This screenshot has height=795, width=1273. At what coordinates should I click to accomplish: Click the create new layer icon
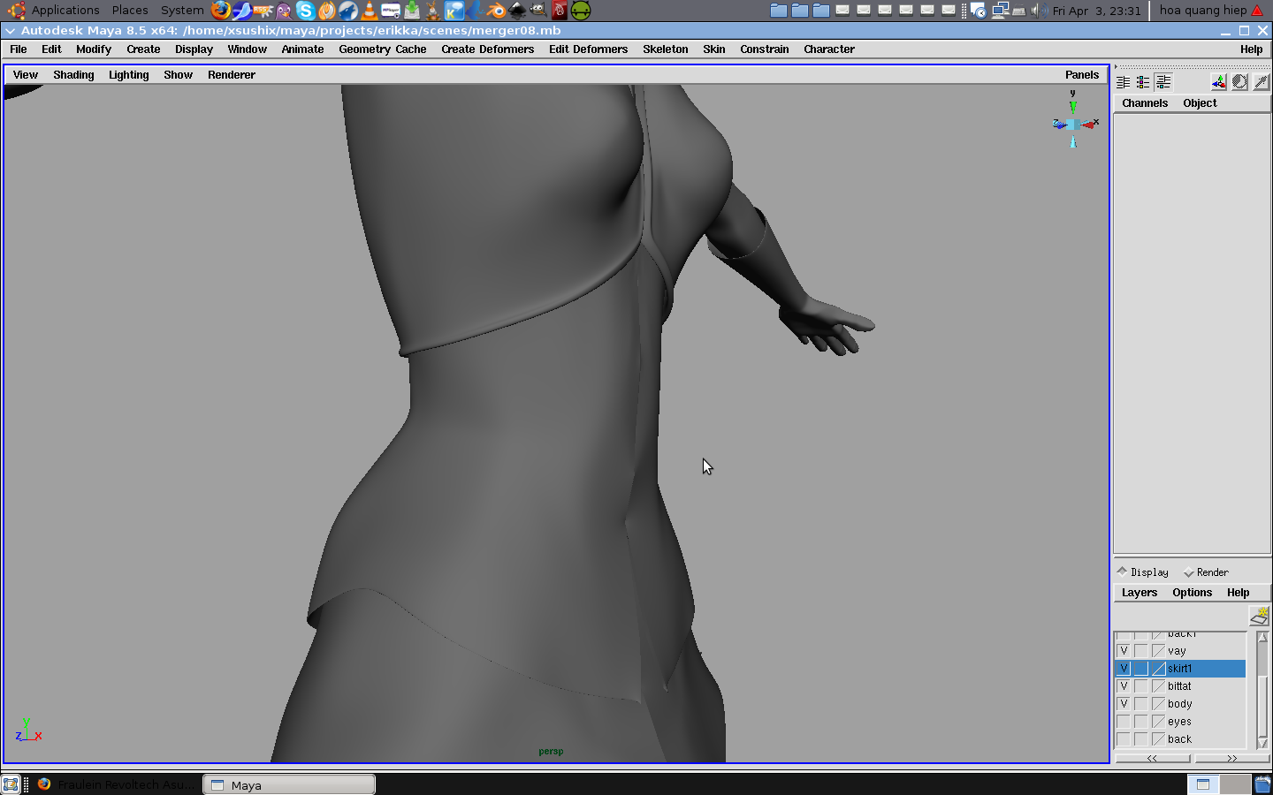tap(1259, 616)
